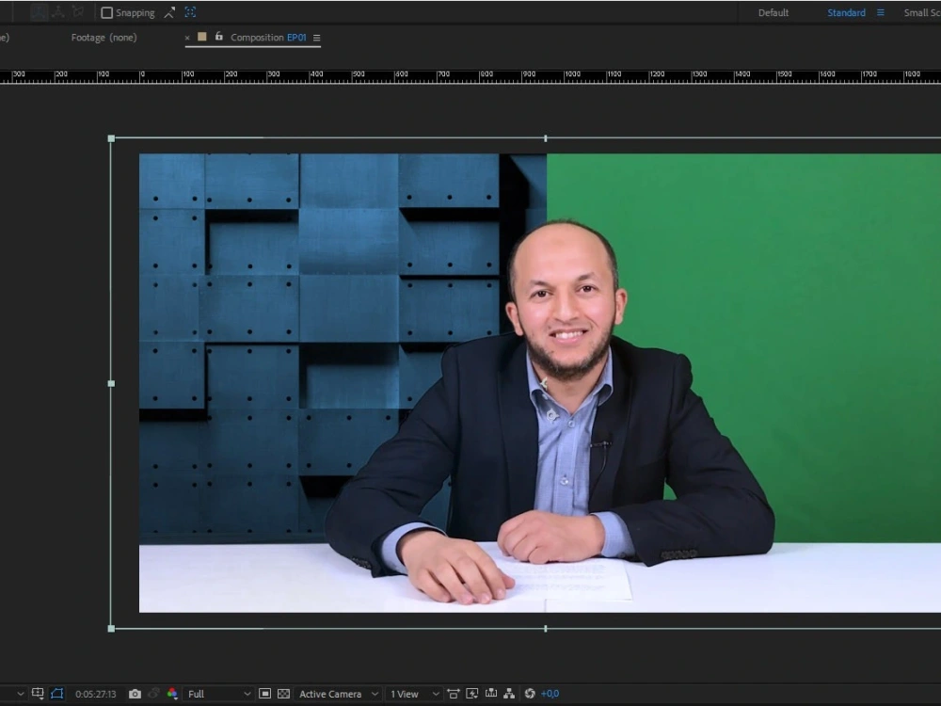Open the Footage (none) panel tab

[x=104, y=38]
